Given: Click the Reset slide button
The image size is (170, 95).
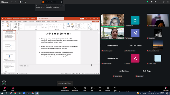Looking at the screenshot, I should tap(20, 26).
